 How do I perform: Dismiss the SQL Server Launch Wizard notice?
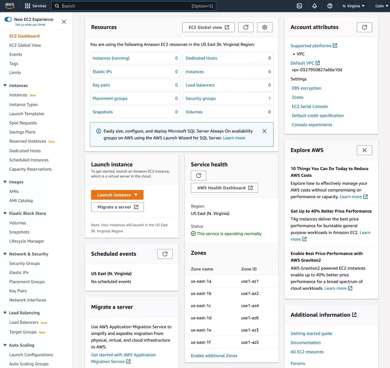264,131
